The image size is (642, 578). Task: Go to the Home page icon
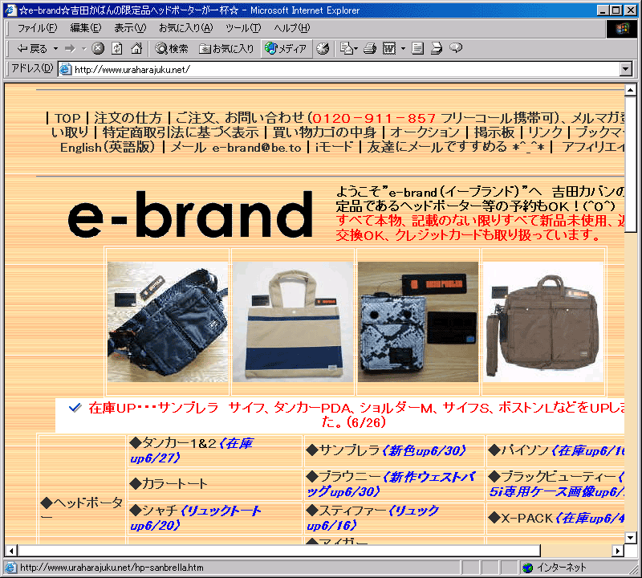[x=136, y=49]
